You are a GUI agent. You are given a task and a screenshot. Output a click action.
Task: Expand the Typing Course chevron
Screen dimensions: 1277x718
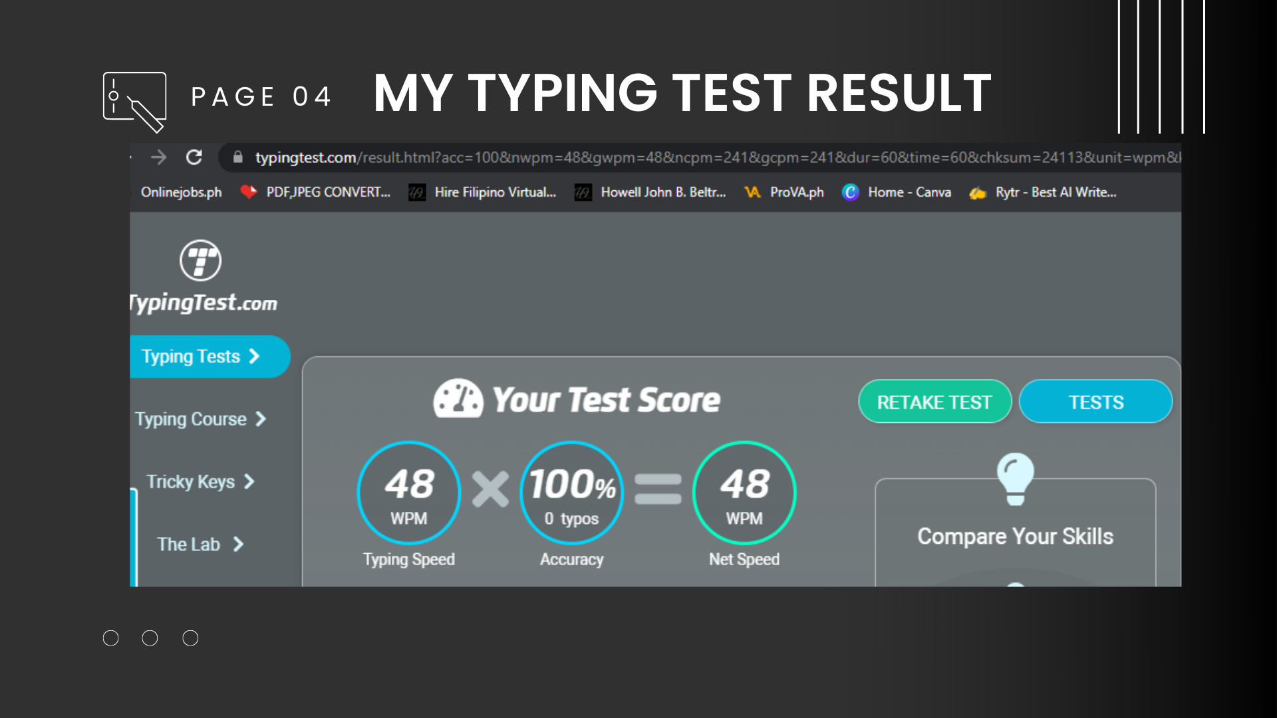[261, 419]
